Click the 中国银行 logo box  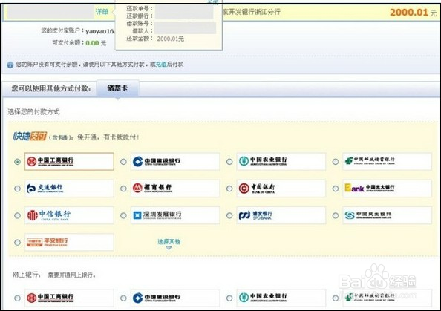[x=281, y=188]
